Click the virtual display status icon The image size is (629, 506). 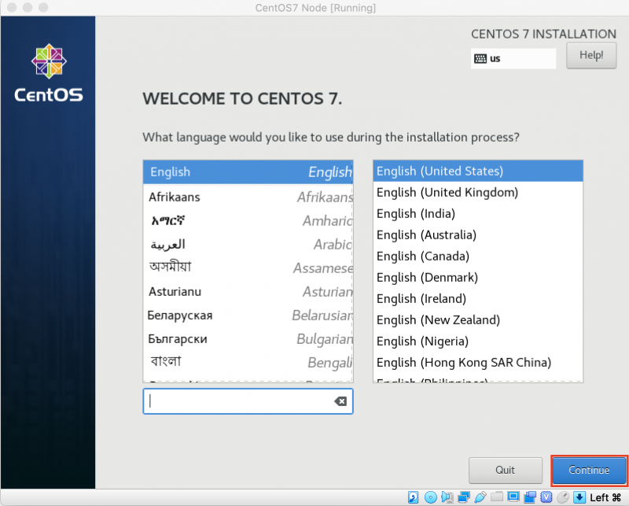coord(513,497)
